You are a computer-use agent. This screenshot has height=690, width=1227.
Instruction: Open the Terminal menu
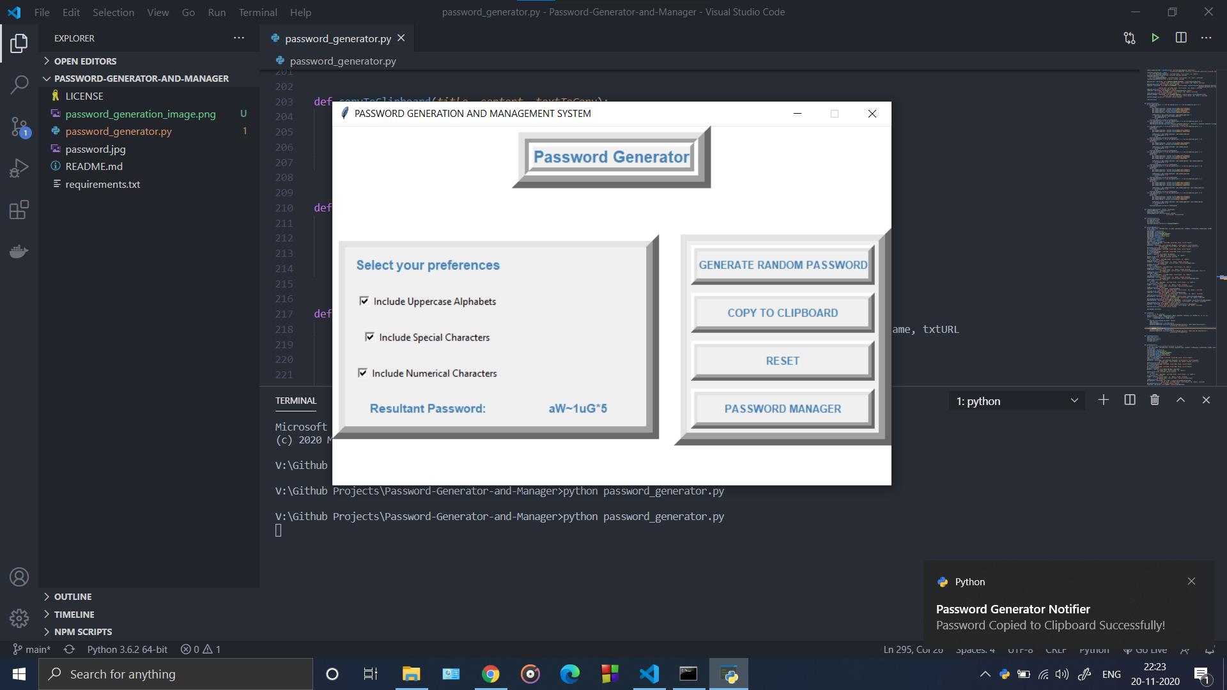258,12
